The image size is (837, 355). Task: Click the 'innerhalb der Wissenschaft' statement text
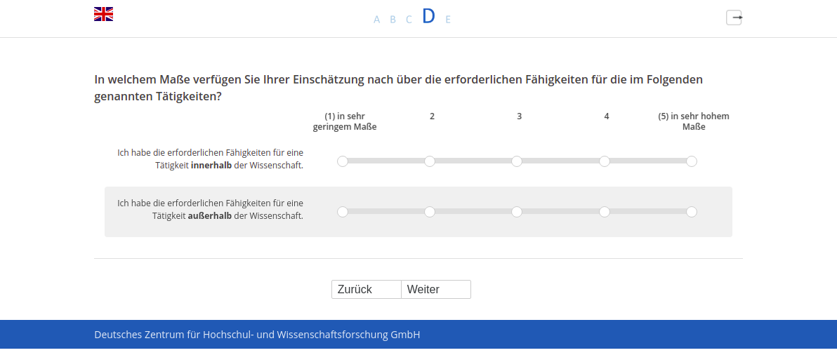coord(211,159)
